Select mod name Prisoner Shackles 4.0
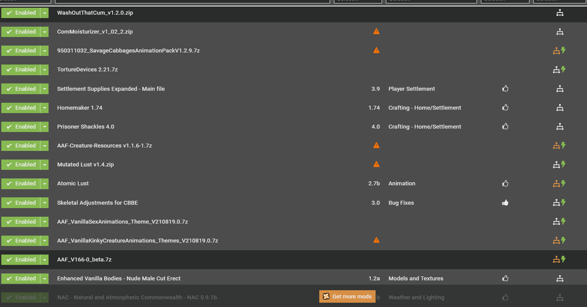The image size is (587, 307). click(x=86, y=127)
